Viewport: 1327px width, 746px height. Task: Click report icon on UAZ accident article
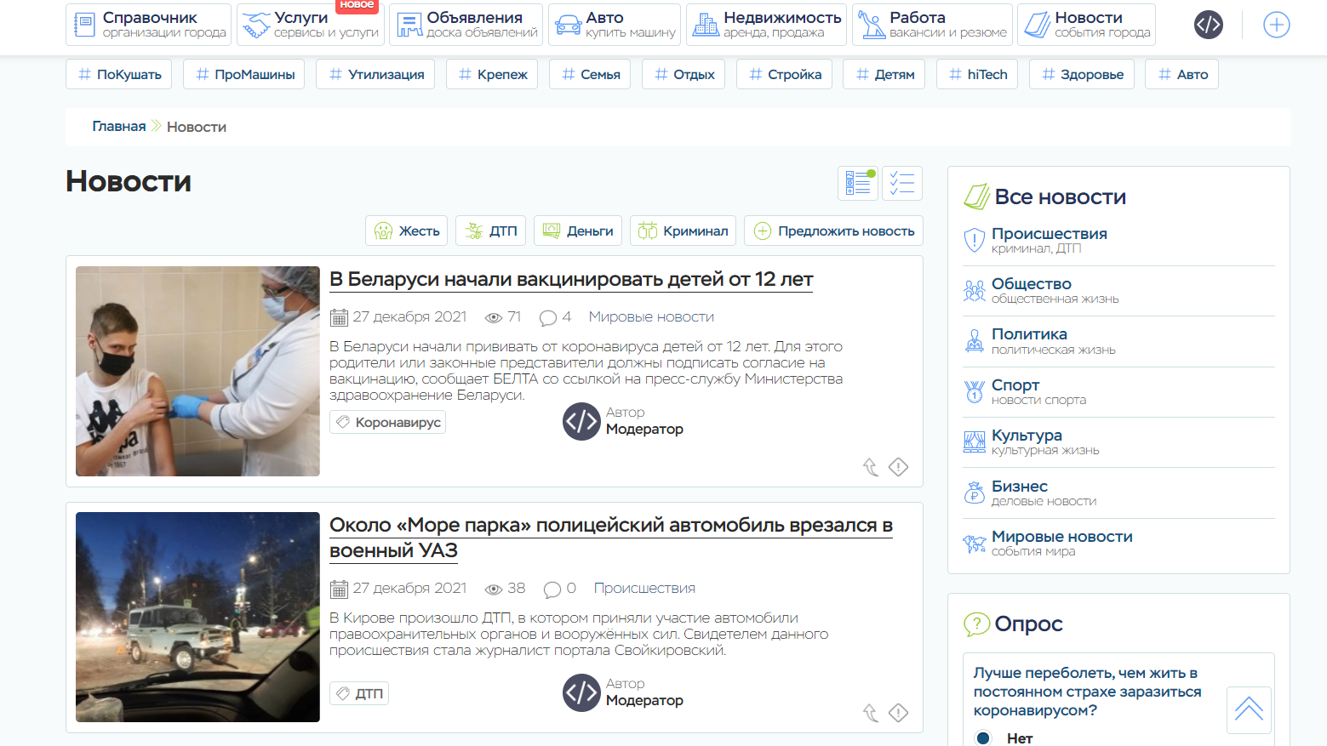(x=898, y=713)
